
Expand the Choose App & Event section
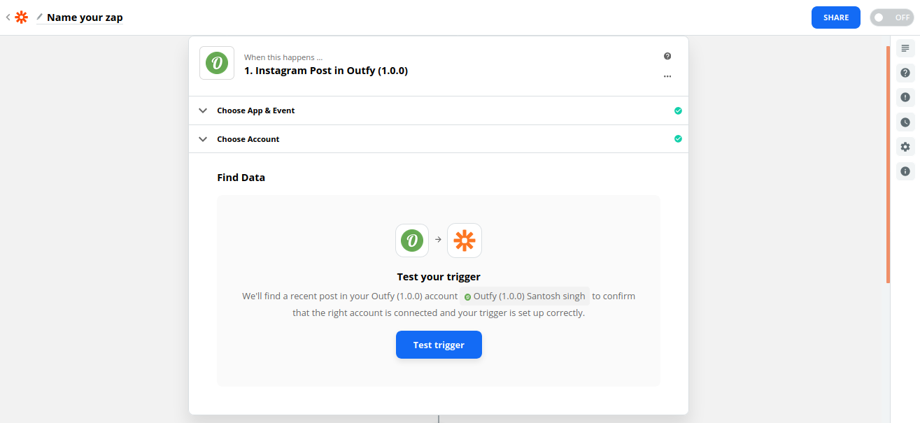(x=439, y=110)
